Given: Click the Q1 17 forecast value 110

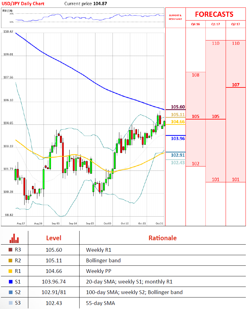Looking at the screenshot, I should coord(216,43).
